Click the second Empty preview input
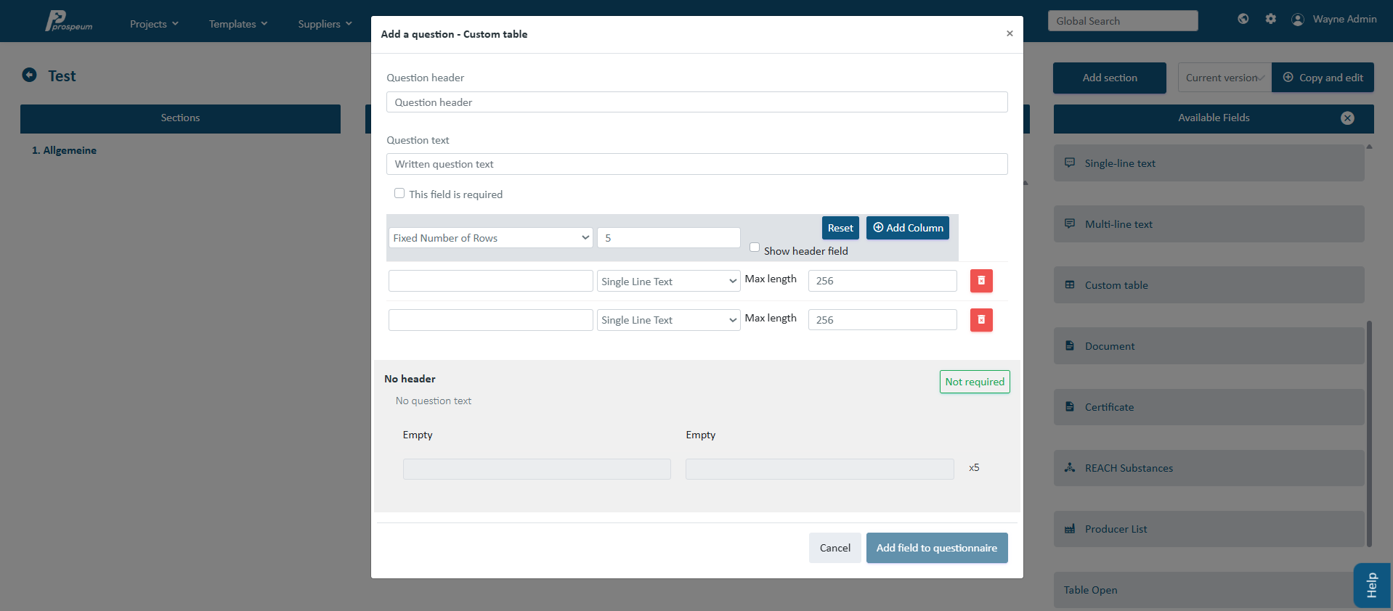Image resolution: width=1393 pixels, height=611 pixels. [x=820, y=469]
